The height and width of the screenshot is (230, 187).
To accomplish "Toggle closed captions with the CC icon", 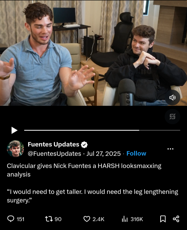I will (x=172, y=117).
